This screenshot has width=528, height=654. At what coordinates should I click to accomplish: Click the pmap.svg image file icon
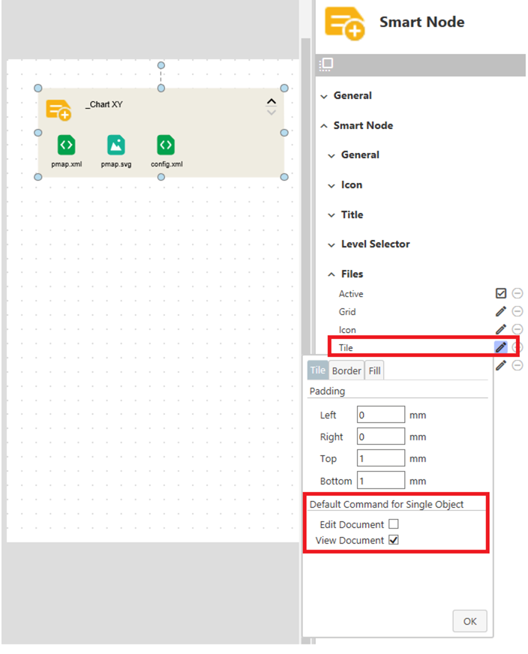click(x=115, y=145)
